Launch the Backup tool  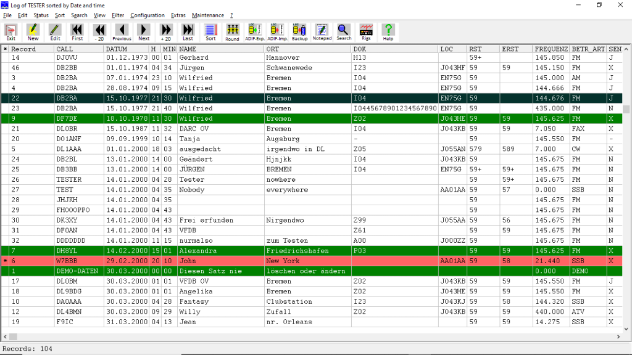click(299, 32)
